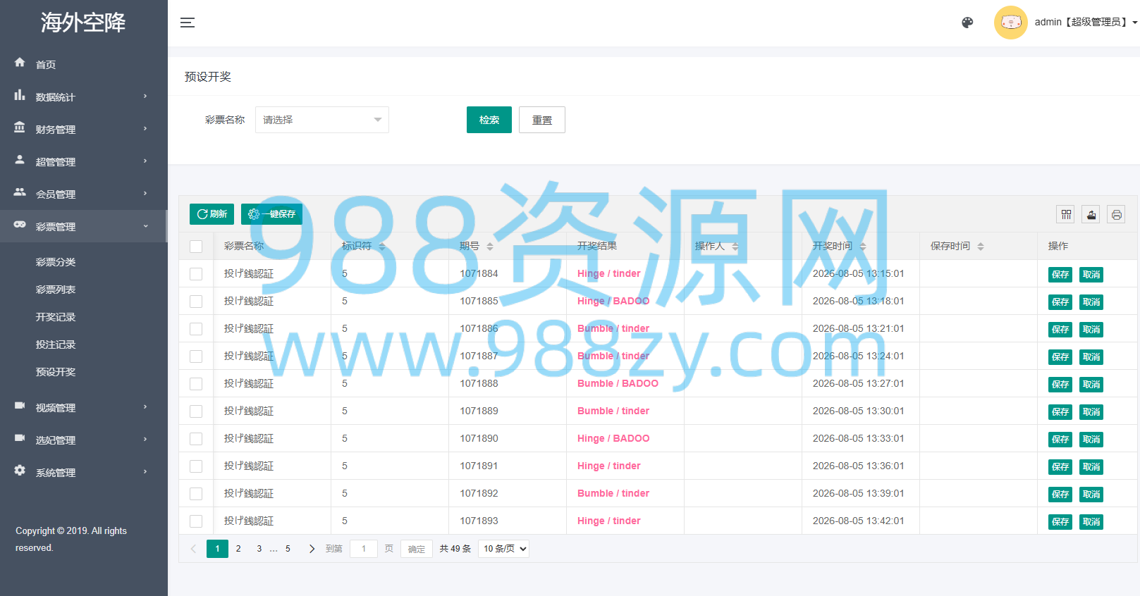
Task: Expand the 系统管理 sidebar menu
Action: (83, 472)
